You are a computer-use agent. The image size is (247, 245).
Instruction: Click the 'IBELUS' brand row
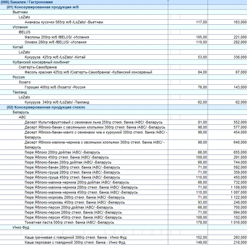pyautogui.click(x=24, y=32)
